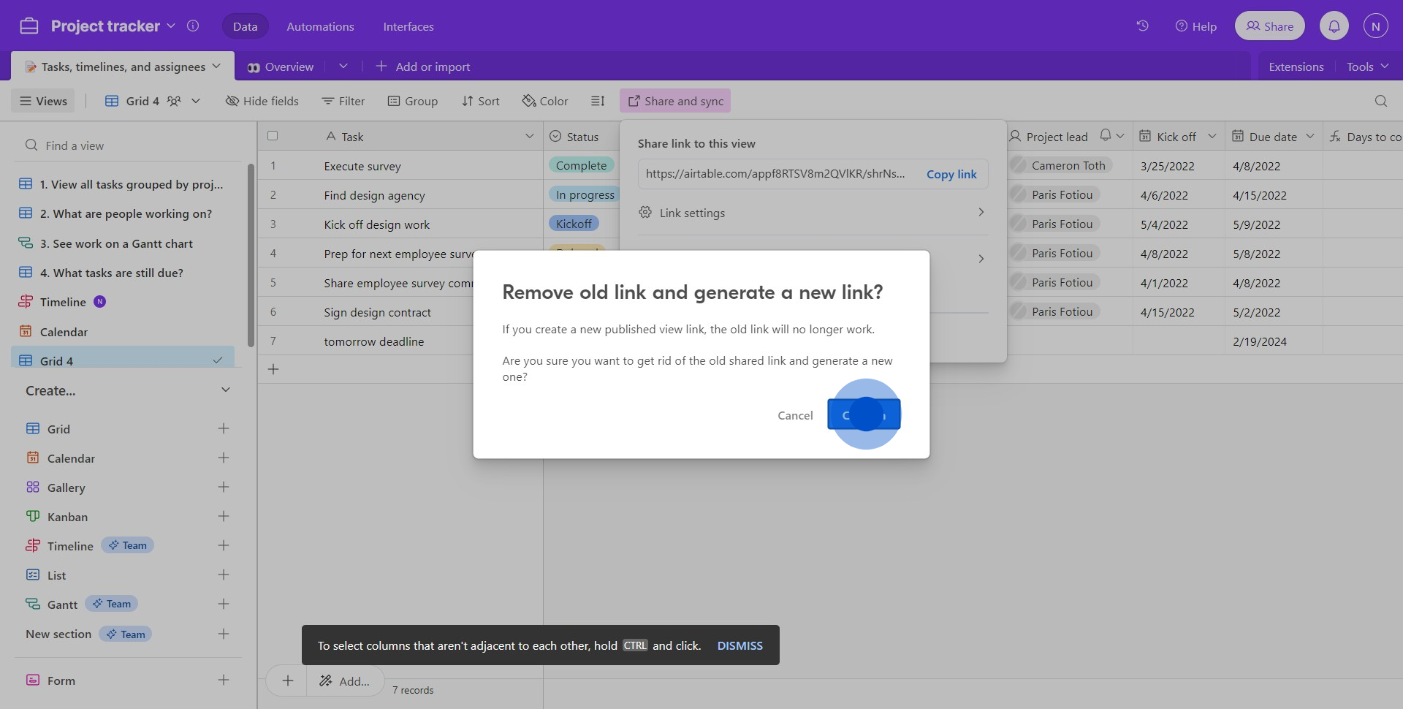
Task: Cancel the new link dialog
Action: pos(794,415)
